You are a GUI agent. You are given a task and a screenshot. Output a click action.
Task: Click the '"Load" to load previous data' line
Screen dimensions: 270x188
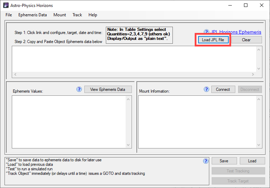pos(29,164)
